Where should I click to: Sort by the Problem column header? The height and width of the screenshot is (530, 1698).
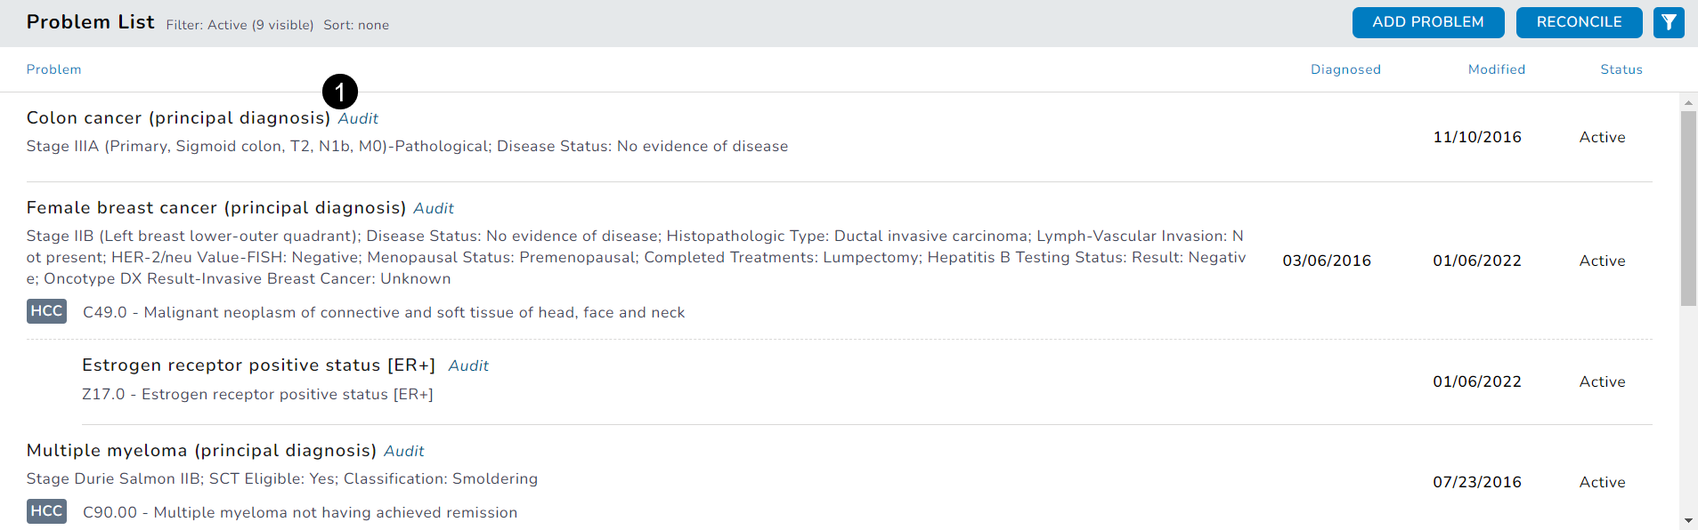click(53, 69)
